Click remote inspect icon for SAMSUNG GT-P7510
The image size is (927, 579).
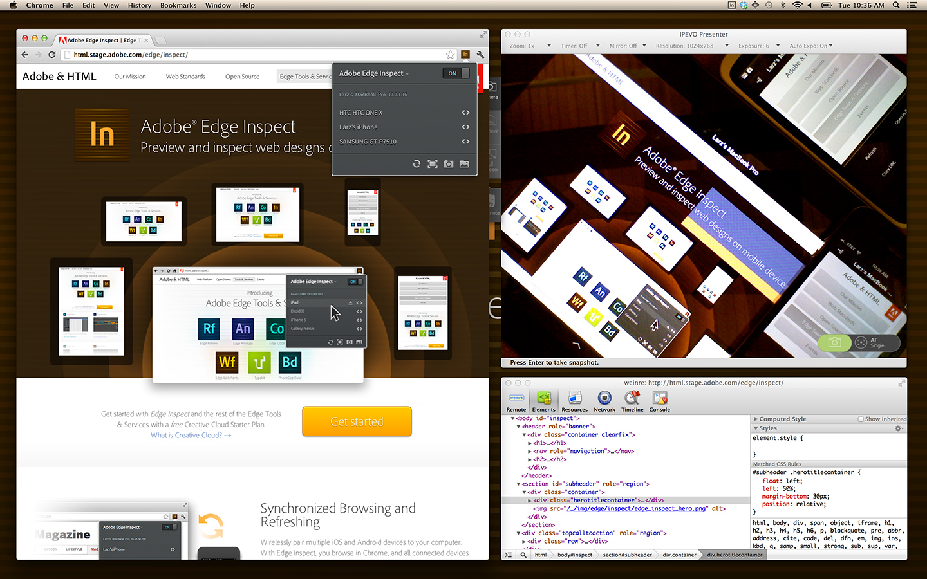click(465, 142)
